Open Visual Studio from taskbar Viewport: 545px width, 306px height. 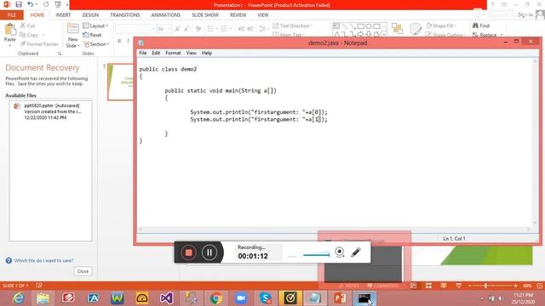(167, 298)
